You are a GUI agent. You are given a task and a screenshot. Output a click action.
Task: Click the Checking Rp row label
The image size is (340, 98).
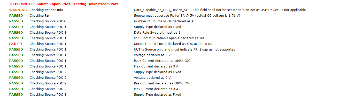tap(39, 15)
